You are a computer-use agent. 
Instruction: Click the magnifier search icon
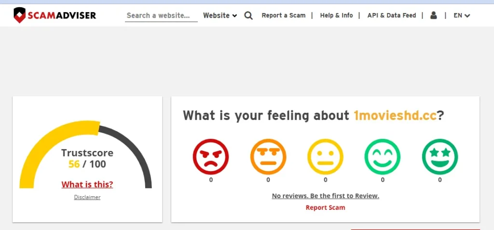[x=248, y=15]
